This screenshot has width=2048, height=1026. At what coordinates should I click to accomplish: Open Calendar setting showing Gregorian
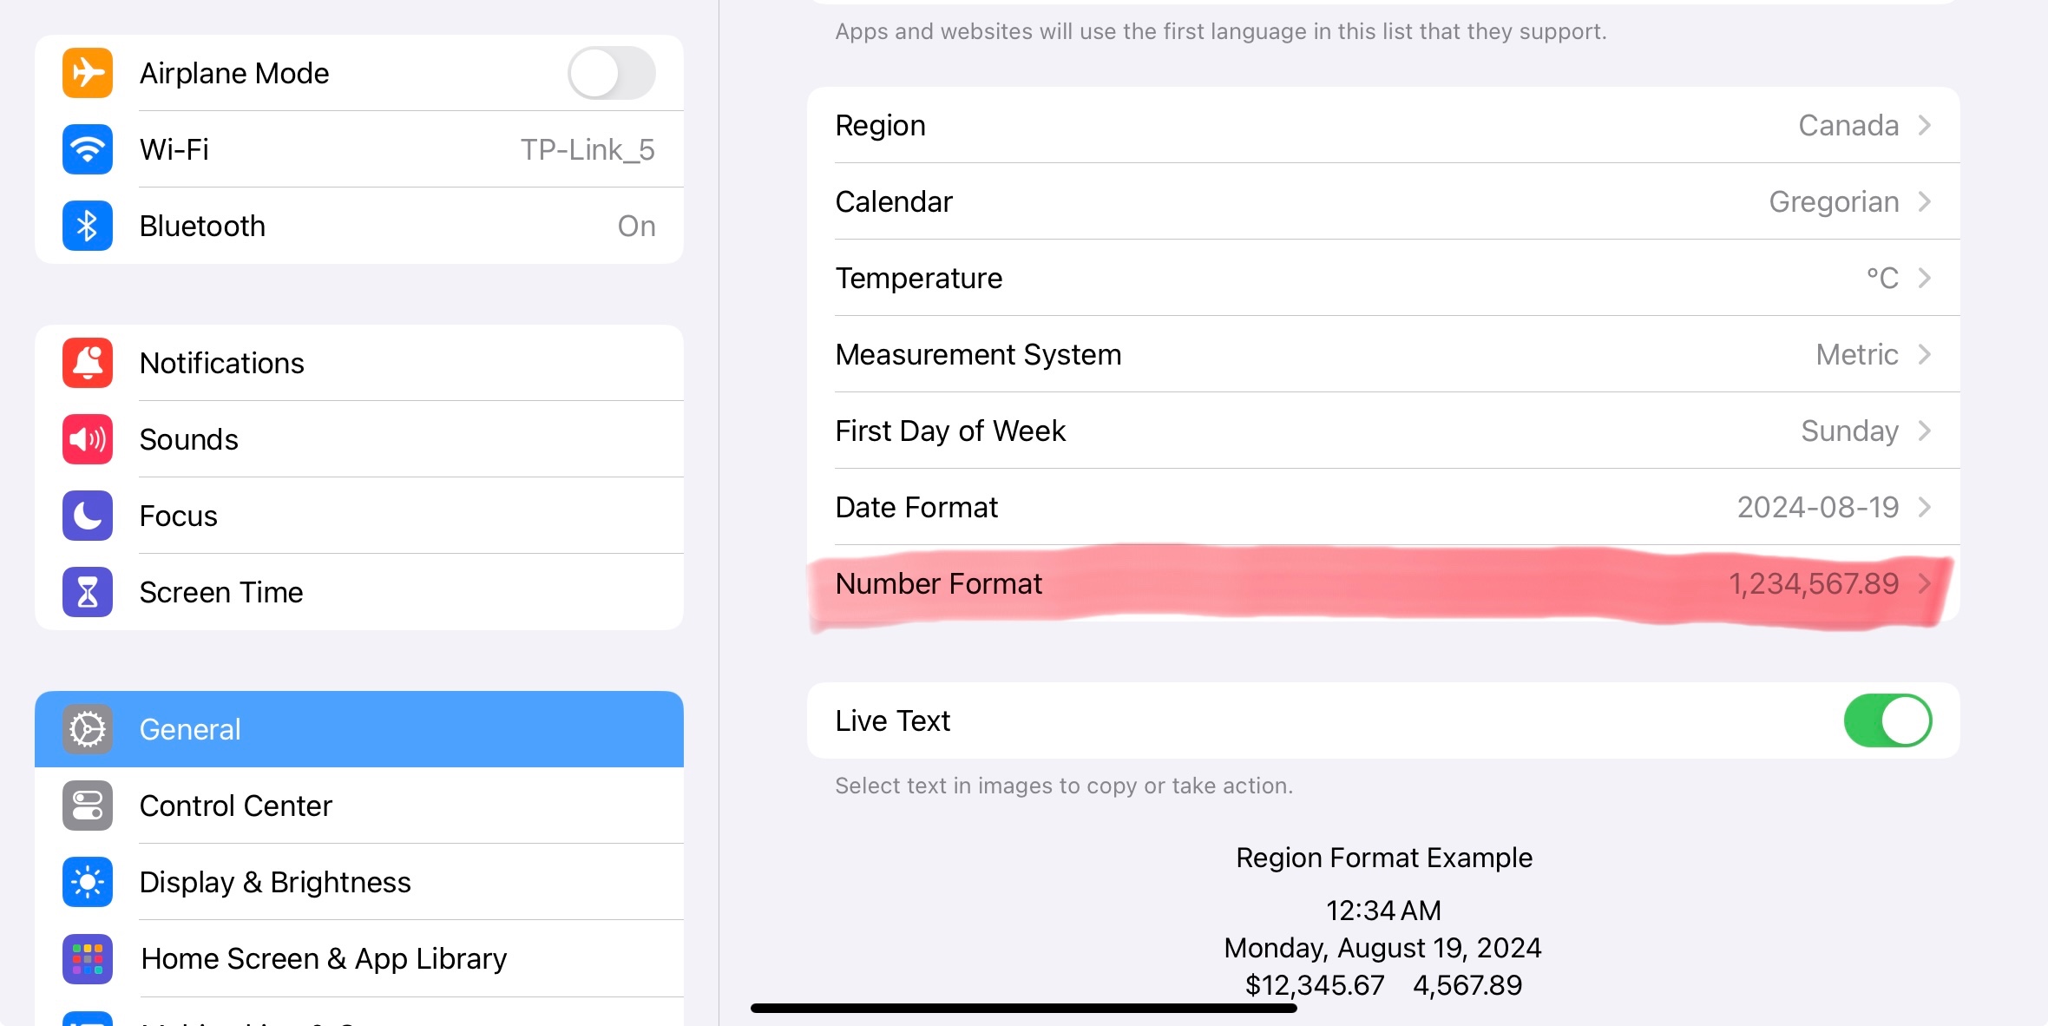(x=1382, y=201)
